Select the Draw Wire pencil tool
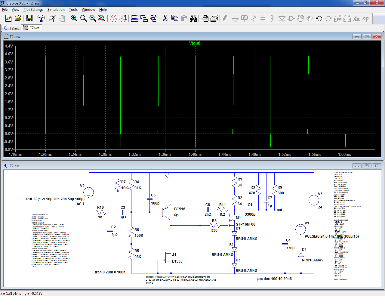 pos(226,19)
